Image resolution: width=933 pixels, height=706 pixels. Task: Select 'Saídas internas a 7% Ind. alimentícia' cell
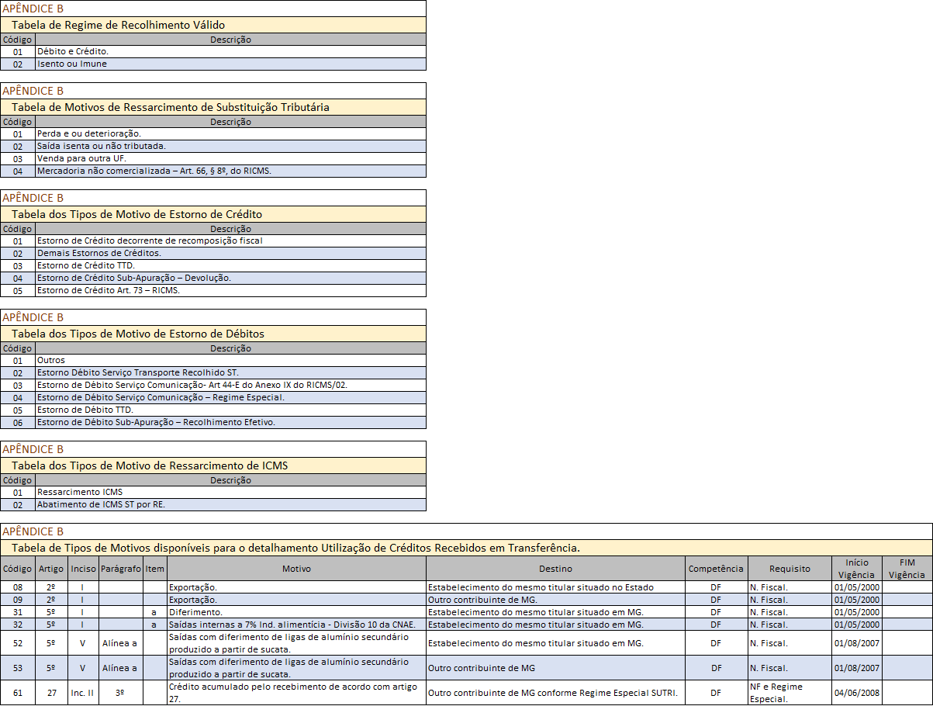(297, 625)
